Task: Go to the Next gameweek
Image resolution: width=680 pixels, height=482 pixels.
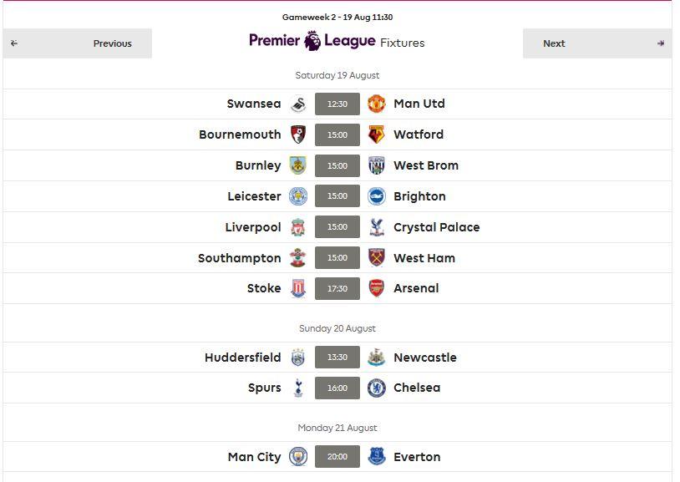Action: click(597, 43)
